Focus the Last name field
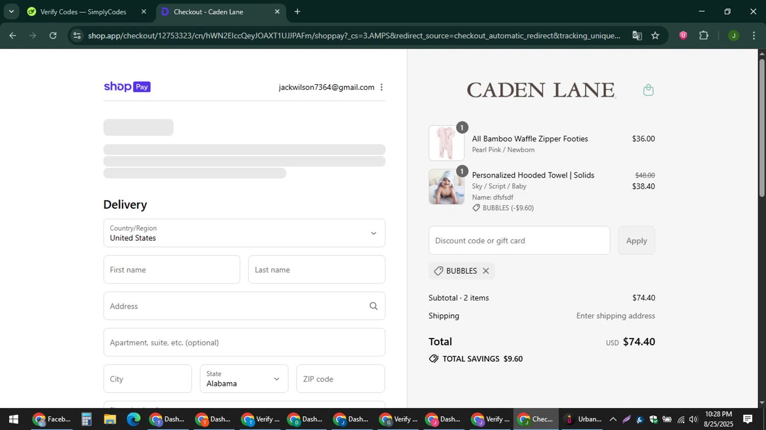 (317, 269)
